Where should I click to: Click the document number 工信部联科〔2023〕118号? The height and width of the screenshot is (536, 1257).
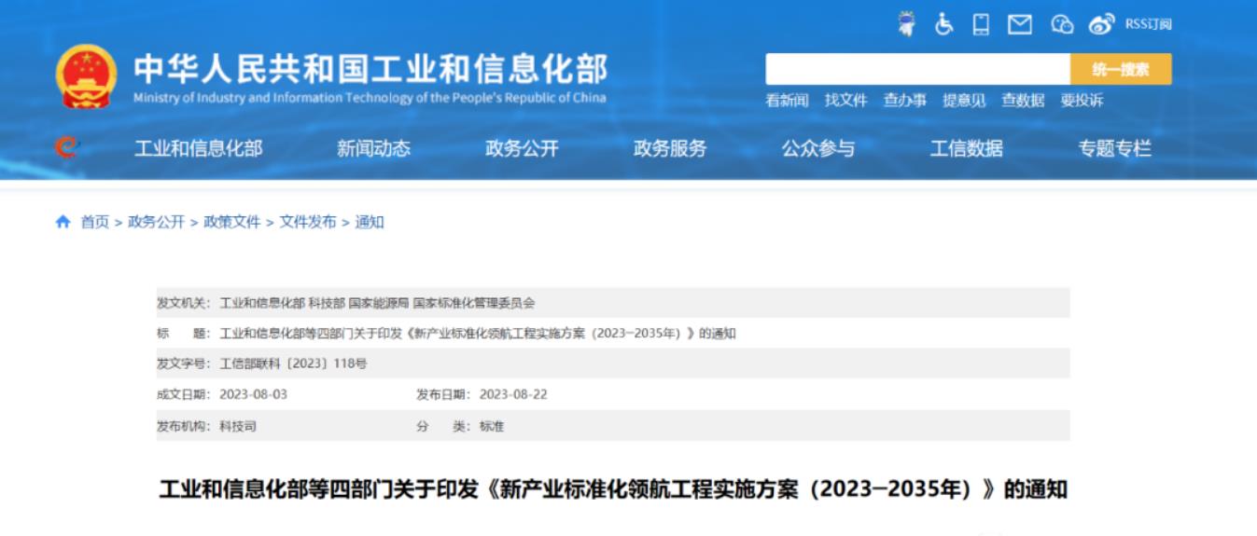(x=293, y=364)
